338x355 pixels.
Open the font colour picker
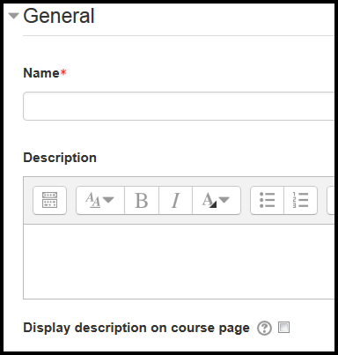(x=217, y=200)
